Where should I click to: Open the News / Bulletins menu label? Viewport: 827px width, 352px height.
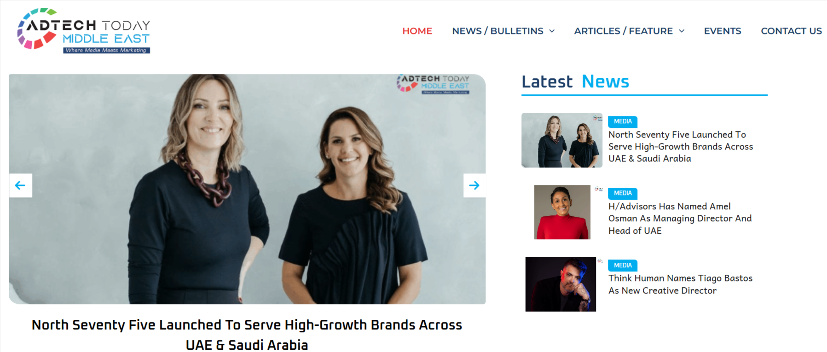(497, 31)
